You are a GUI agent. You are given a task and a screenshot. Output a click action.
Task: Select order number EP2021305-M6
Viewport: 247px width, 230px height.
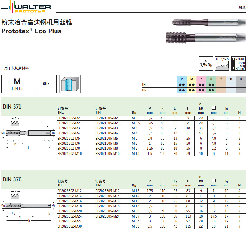[x=107, y=144]
